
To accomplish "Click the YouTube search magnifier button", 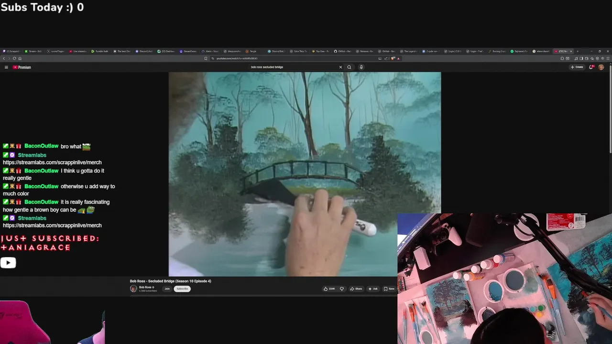I will (x=349, y=67).
